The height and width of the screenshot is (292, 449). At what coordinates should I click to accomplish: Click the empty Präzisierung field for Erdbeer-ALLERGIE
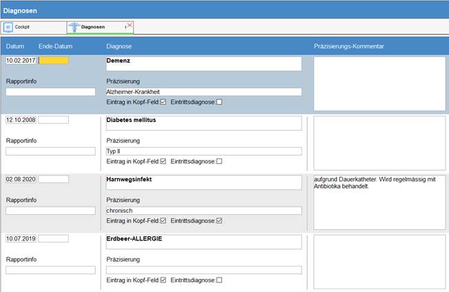click(203, 270)
